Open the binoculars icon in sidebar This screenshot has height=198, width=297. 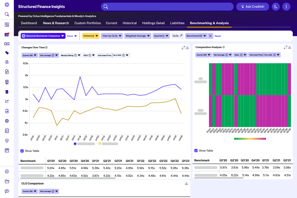tap(7, 62)
